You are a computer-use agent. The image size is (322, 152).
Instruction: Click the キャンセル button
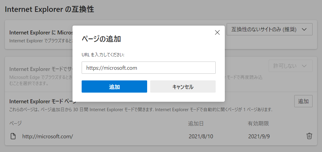183,87
